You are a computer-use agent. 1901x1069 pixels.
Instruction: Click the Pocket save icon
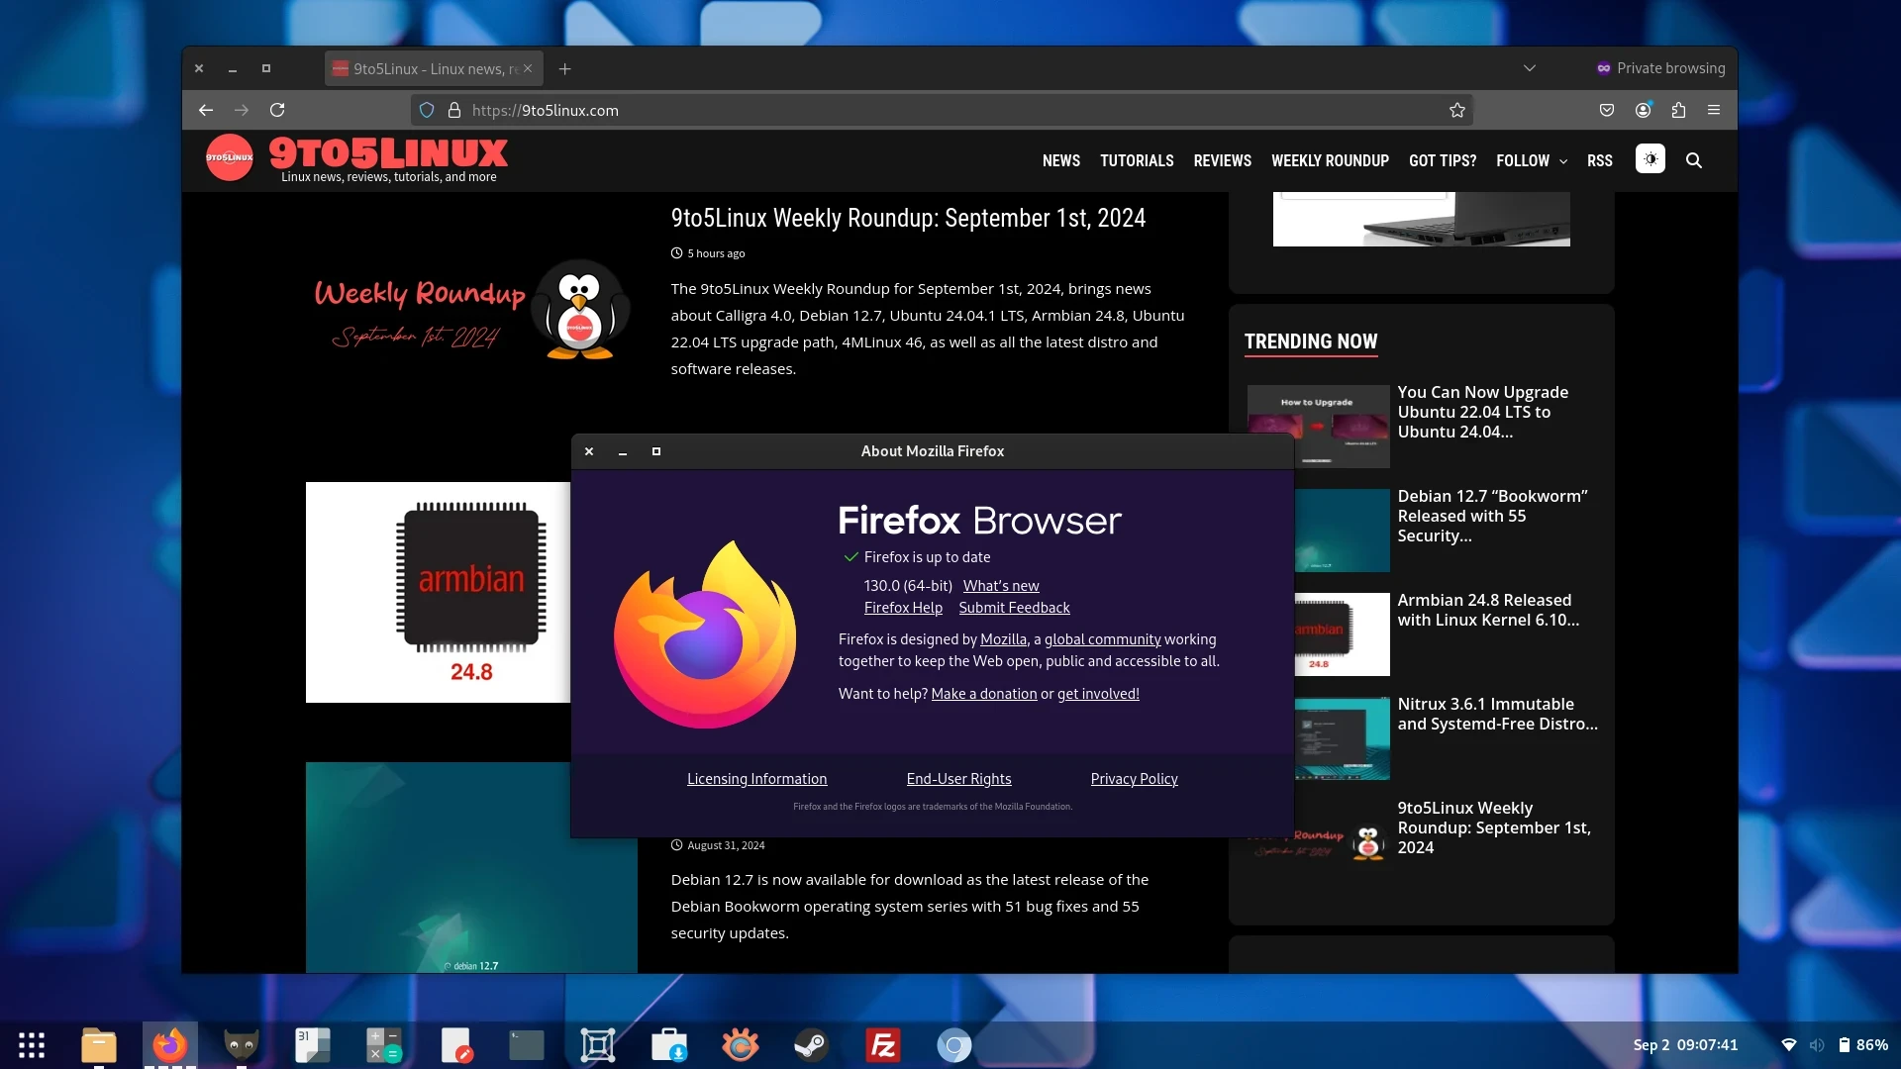click(x=1607, y=110)
